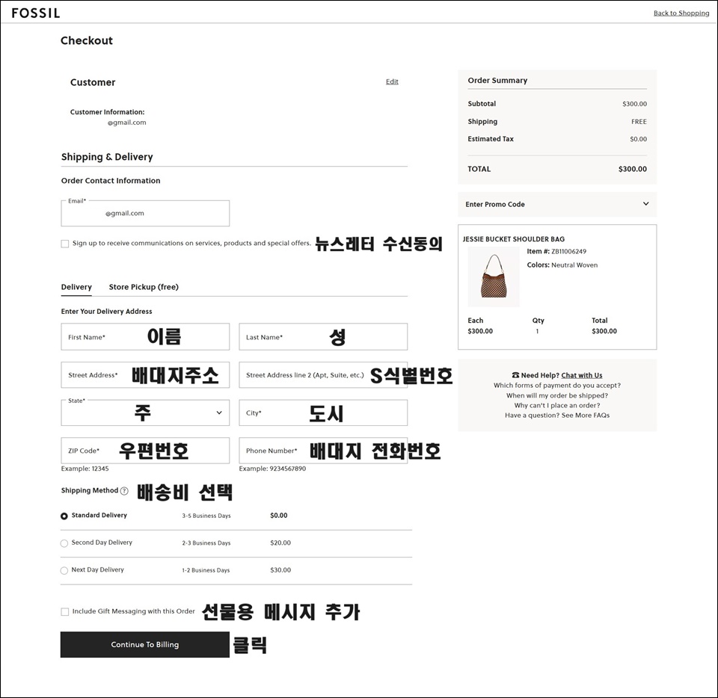
Task: Expand the Enter Promo Code section
Action: tap(556, 204)
